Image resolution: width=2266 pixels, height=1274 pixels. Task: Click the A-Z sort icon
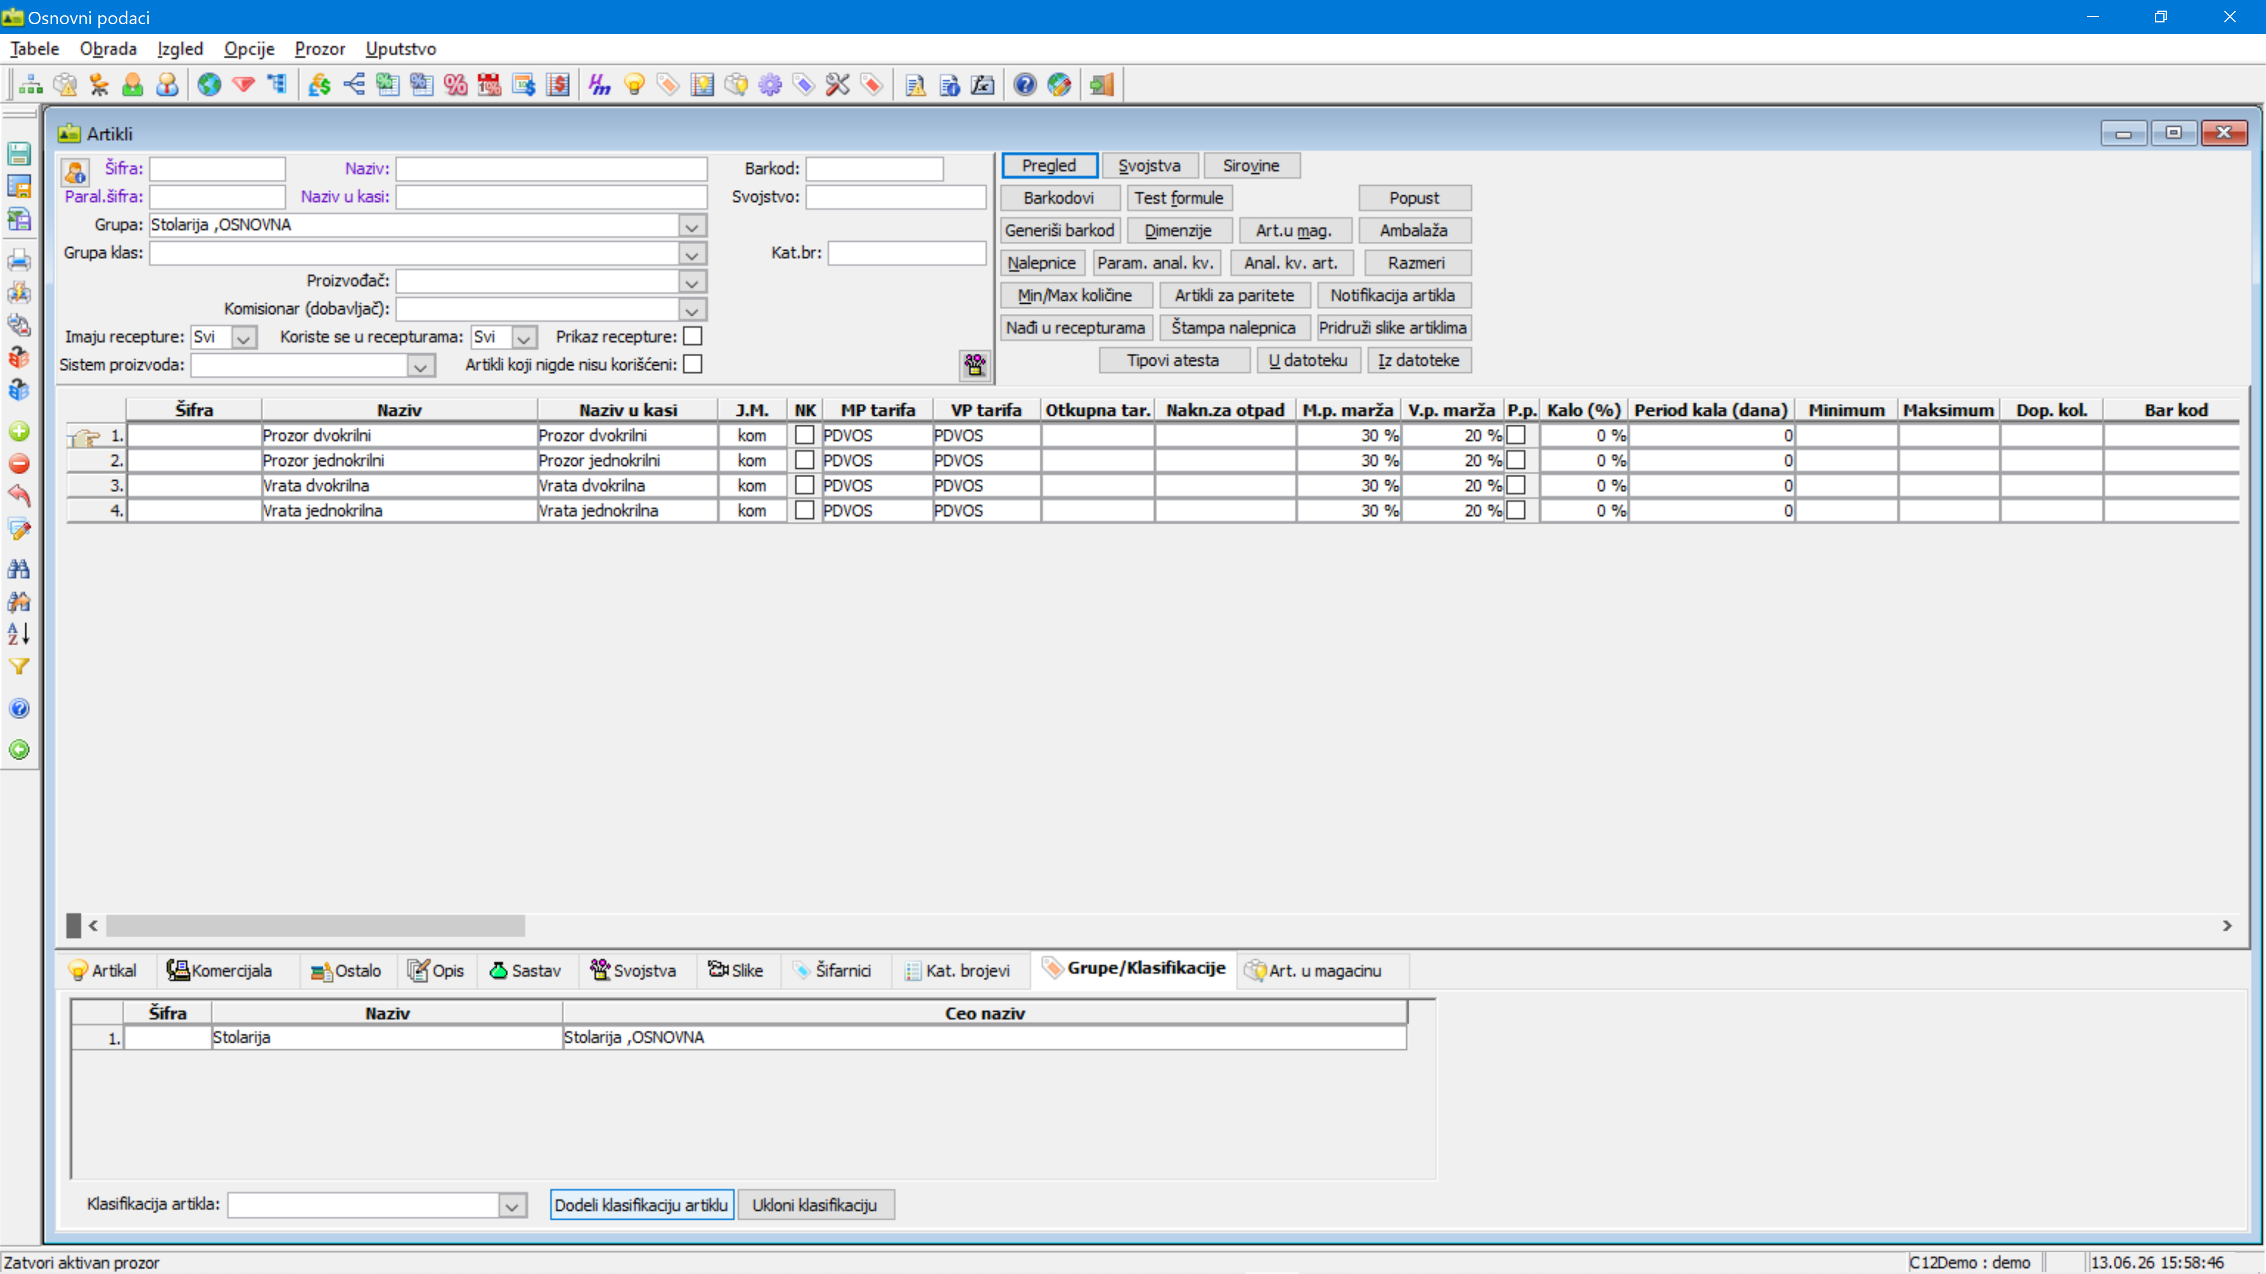[x=18, y=633]
